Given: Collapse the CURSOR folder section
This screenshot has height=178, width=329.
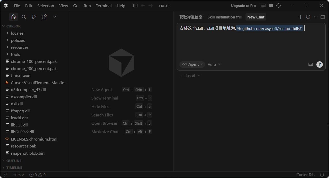Looking at the screenshot, I should 34,26.
